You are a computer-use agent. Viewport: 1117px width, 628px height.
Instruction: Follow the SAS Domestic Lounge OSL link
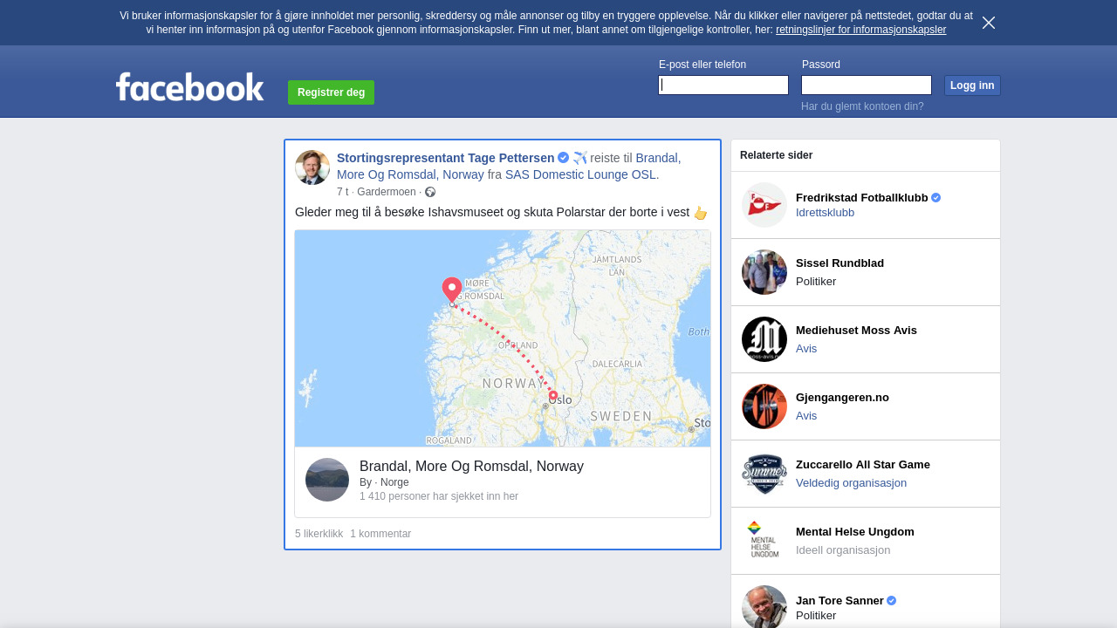(x=581, y=174)
